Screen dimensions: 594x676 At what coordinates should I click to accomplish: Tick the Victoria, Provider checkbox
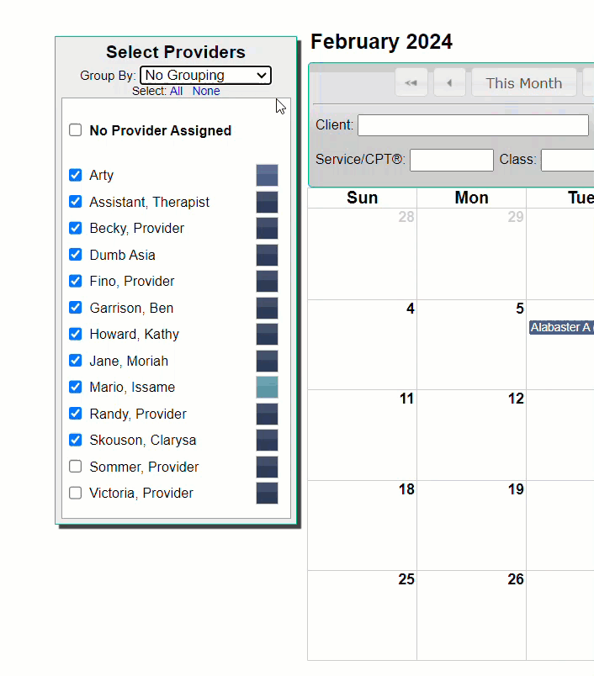(76, 493)
